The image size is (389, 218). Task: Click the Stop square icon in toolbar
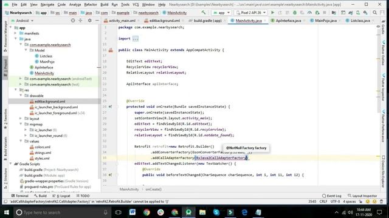coord(325,13)
